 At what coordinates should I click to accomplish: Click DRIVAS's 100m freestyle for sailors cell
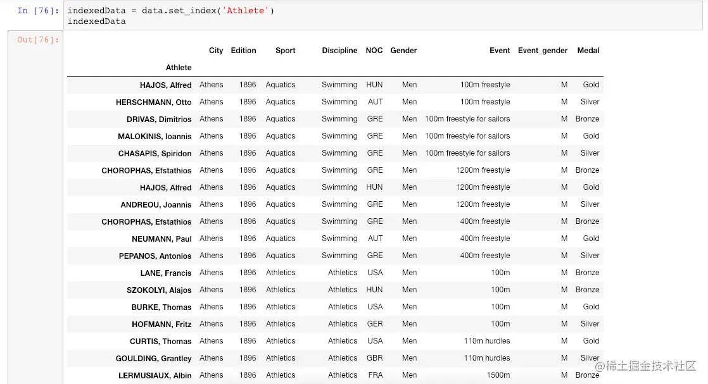[467, 119]
